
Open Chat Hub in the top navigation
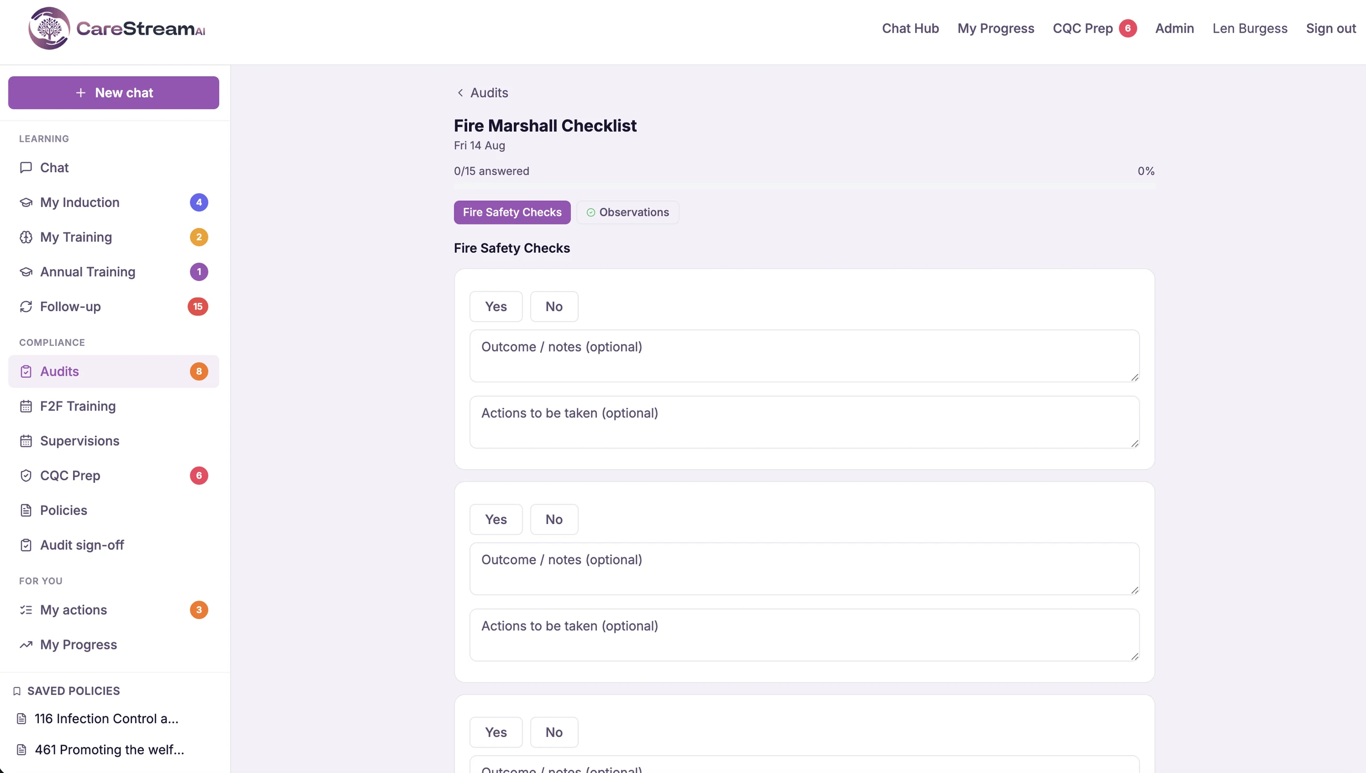[x=910, y=28]
